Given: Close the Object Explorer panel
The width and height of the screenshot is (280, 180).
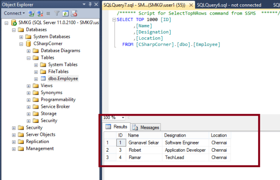Looking at the screenshot, I should coord(96,4).
